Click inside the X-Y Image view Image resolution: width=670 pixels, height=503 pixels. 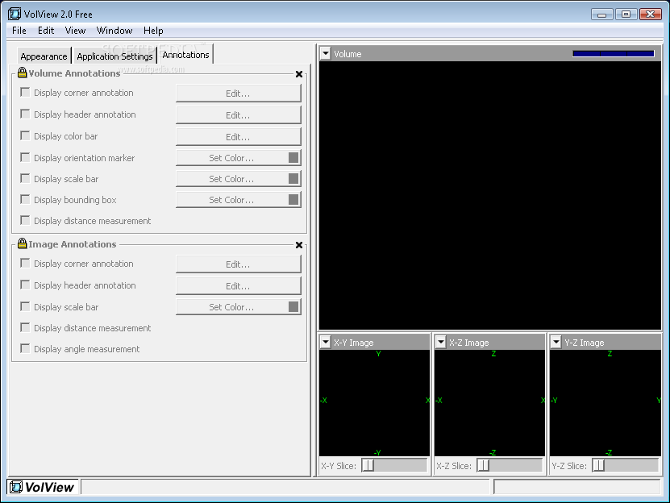click(374, 402)
